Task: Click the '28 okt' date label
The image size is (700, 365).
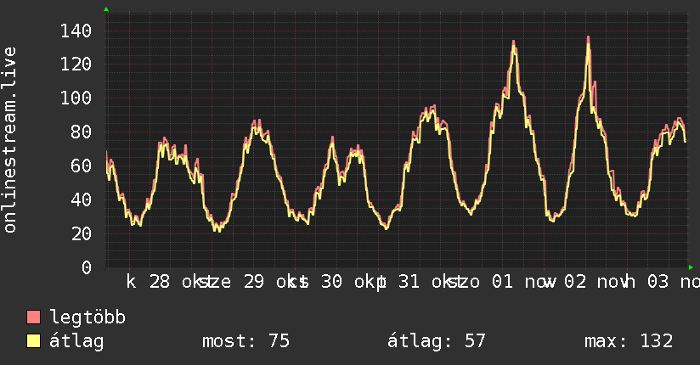Action: coord(181,282)
